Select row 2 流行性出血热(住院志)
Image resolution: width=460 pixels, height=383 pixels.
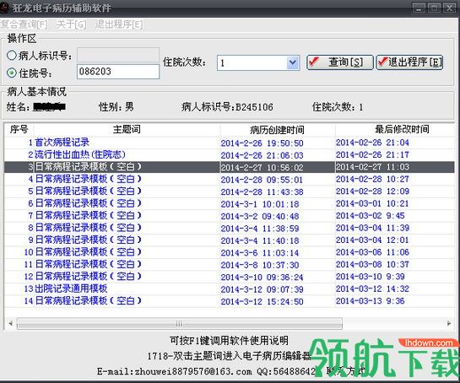pos(230,155)
